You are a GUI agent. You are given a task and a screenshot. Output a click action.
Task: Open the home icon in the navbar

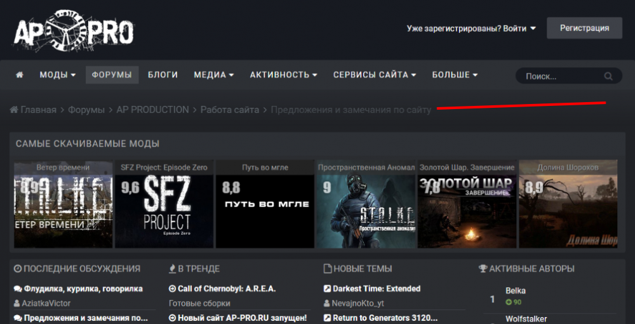pyautogui.click(x=20, y=75)
